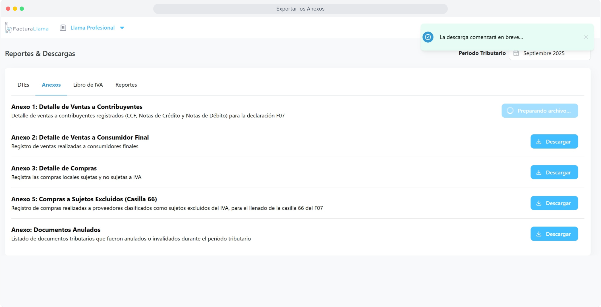The image size is (601, 307).
Task: Open the Libro de IVA tab
Action: click(x=88, y=85)
